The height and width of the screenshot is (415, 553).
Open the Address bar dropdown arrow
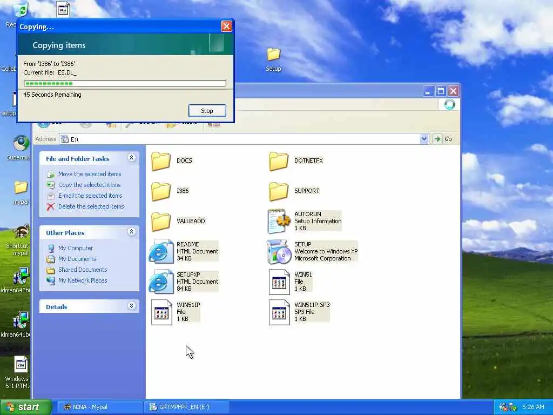[424, 139]
